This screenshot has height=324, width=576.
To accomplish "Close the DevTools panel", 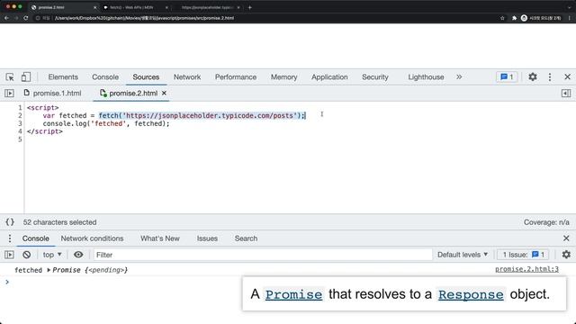I will [568, 77].
